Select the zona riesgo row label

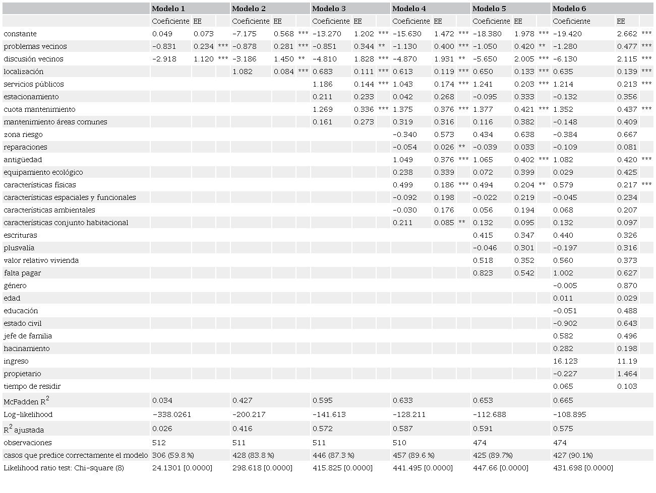[21, 134]
